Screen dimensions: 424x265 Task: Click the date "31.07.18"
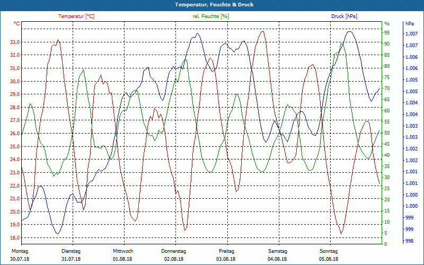[71, 259]
